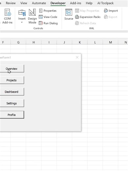Screen dimensions: 128x171
Task: Select column G header
Action: pyautogui.click(x=18, y=42)
